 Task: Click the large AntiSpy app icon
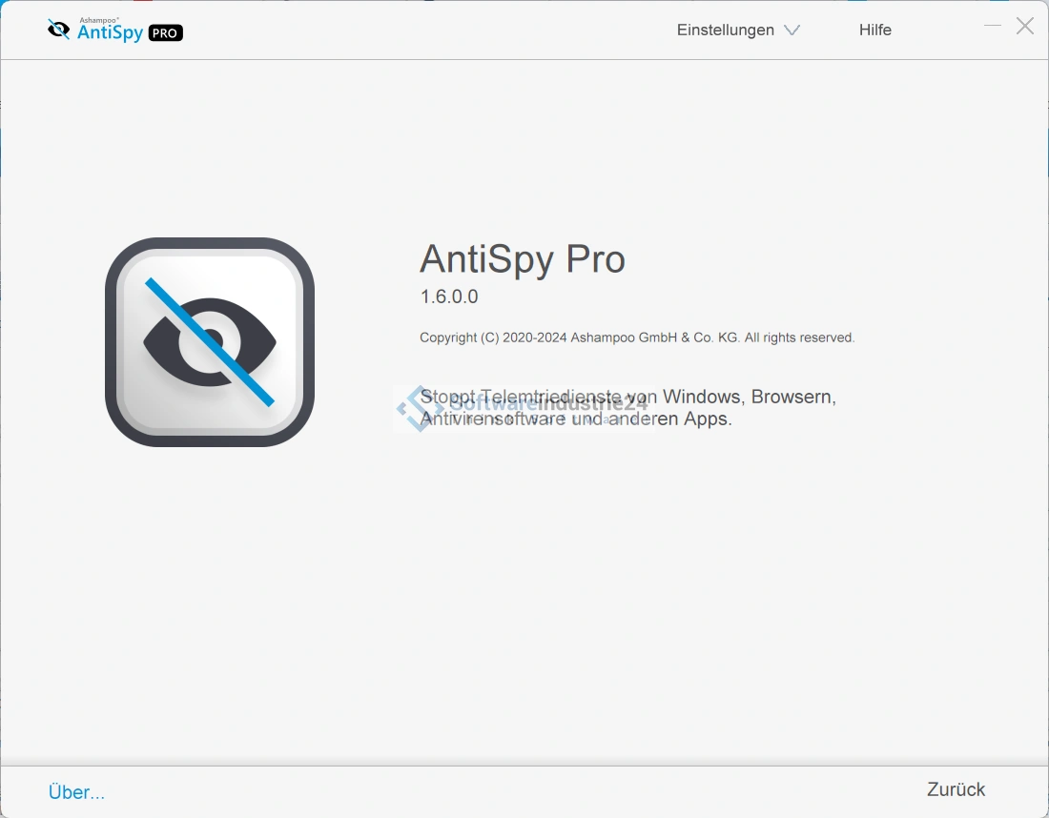(210, 341)
